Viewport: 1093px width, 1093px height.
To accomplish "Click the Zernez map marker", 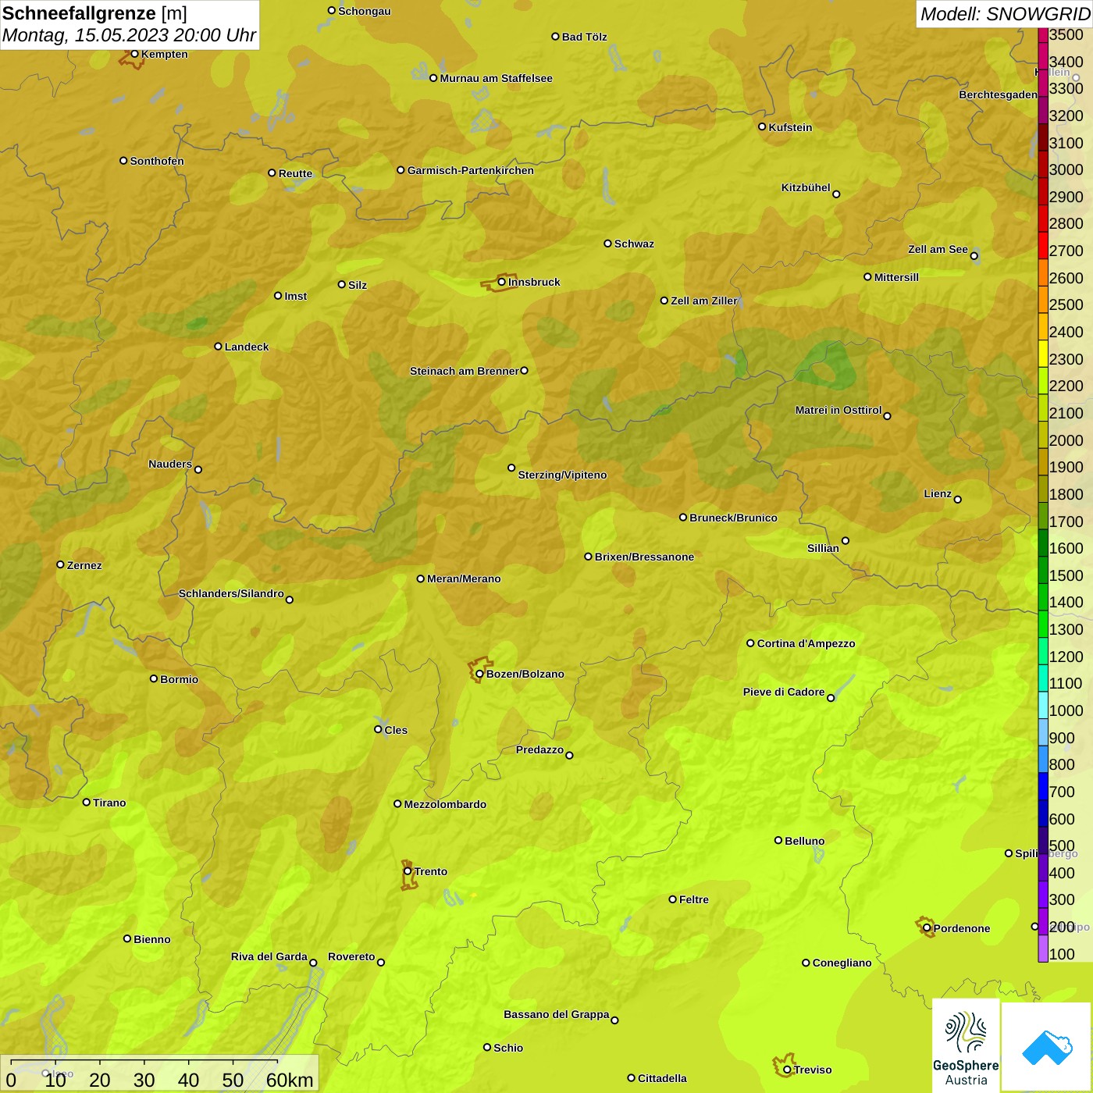I will pos(60,564).
